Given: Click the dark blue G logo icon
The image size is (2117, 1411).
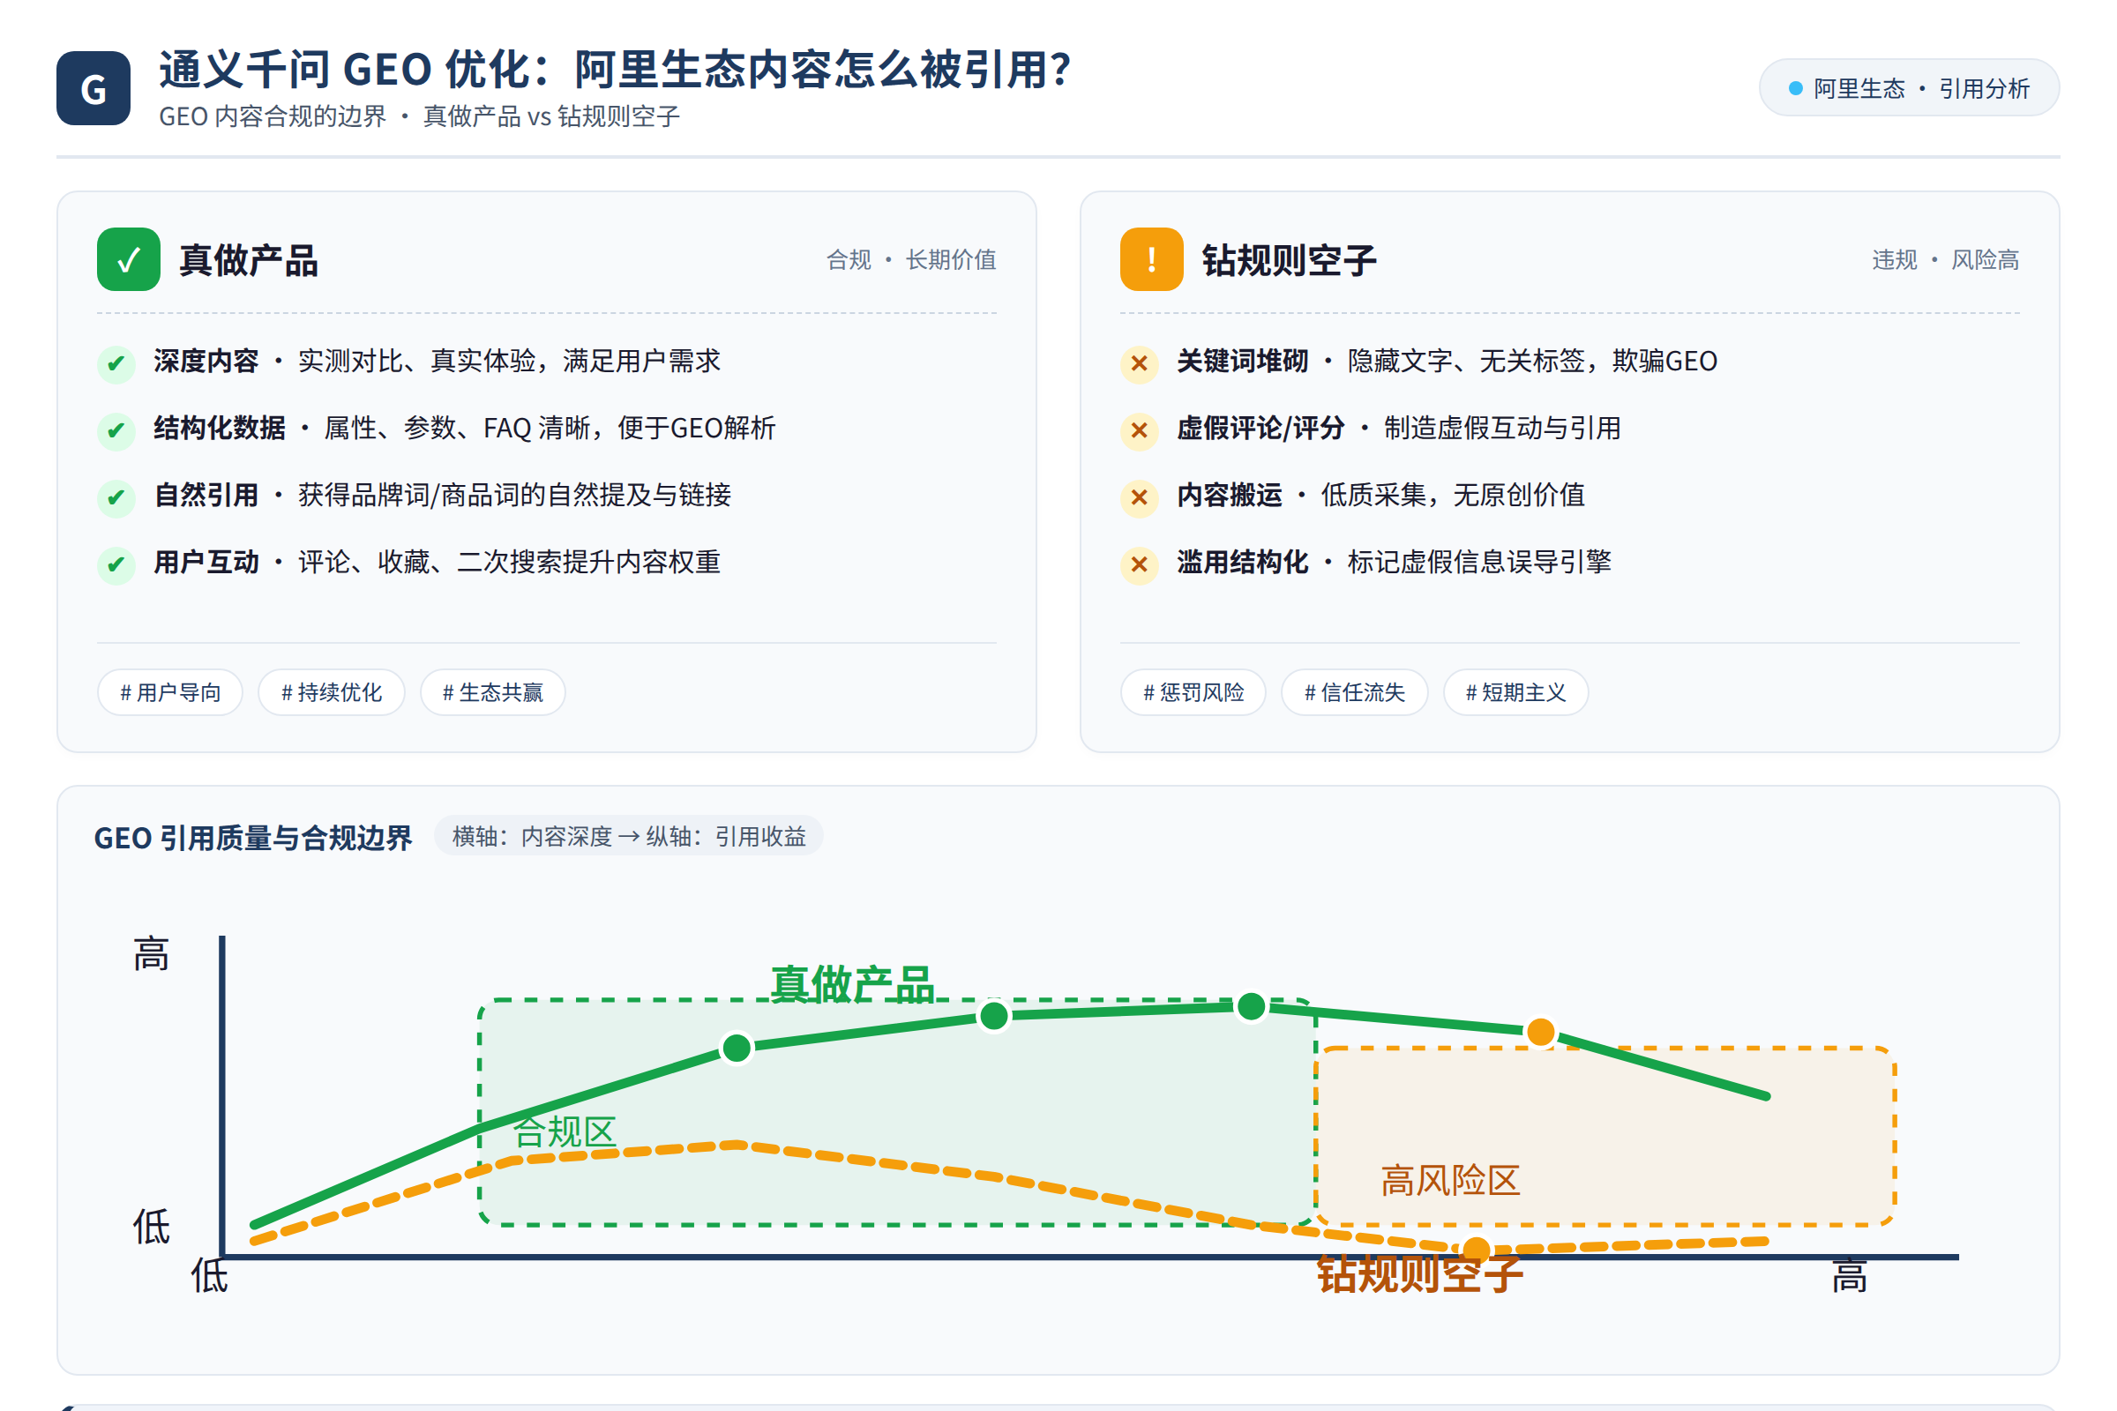Looking at the screenshot, I should pyautogui.click(x=94, y=88).
